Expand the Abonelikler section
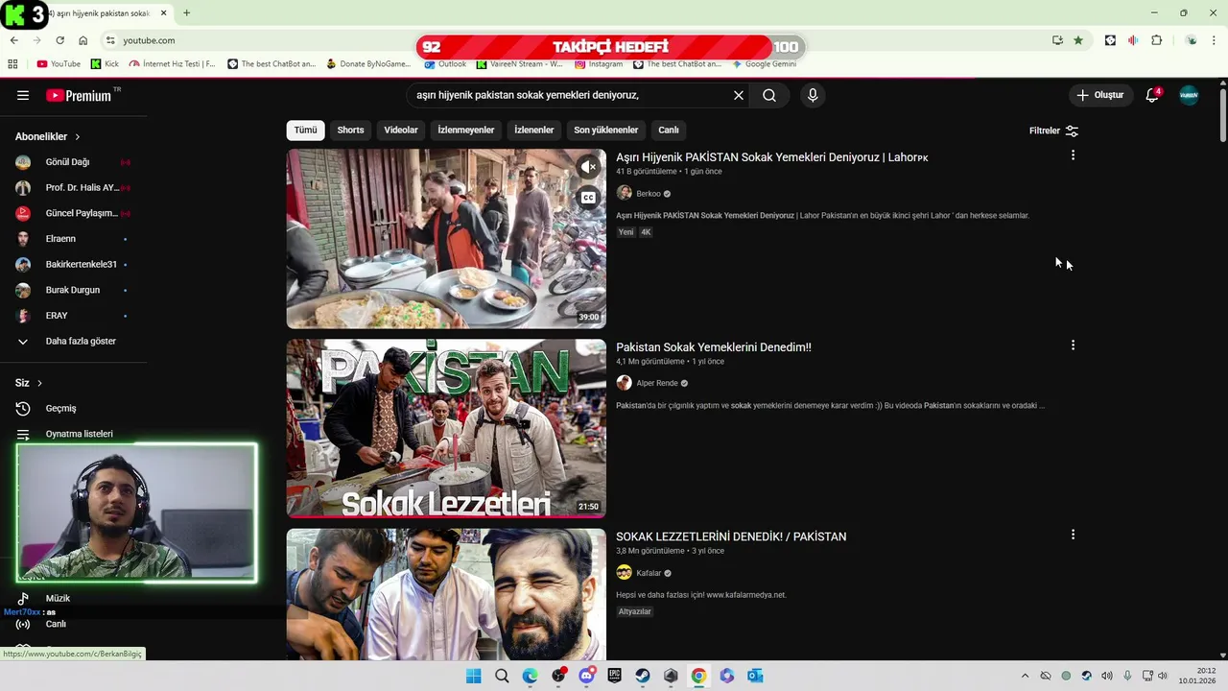Screen dimensions: 1228x691 pyautogui.click(x=48, y=136)
